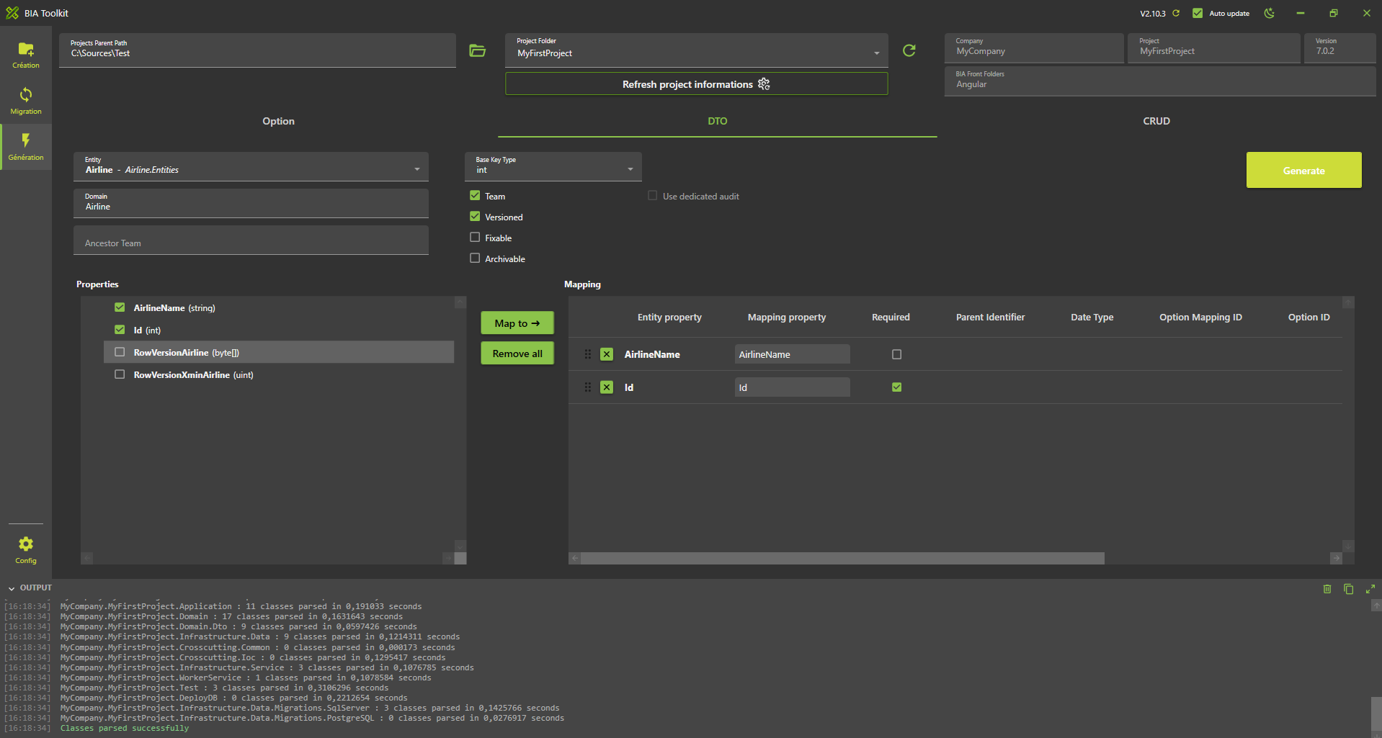Click the Option Mapping ID column header
Screen dimensions: 1382x738
click(x=1200, y=317)
